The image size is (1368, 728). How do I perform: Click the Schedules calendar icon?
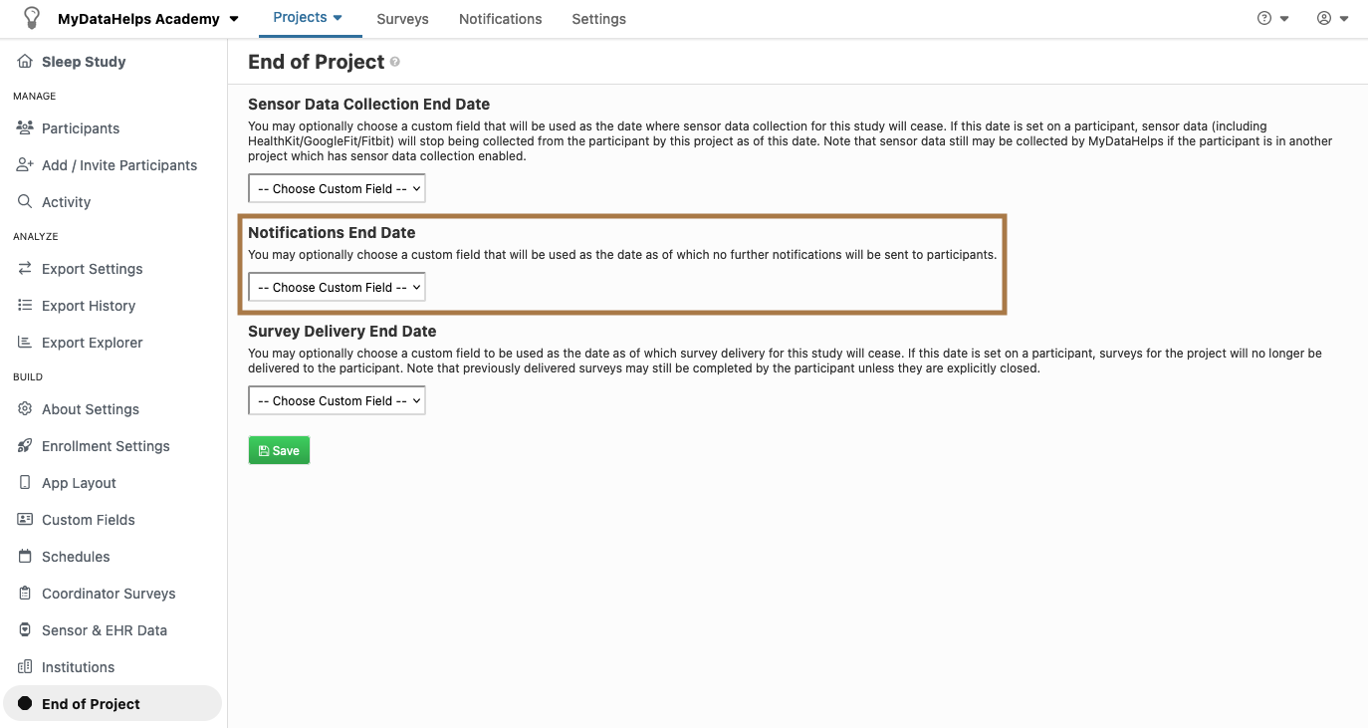pos(25,557)
